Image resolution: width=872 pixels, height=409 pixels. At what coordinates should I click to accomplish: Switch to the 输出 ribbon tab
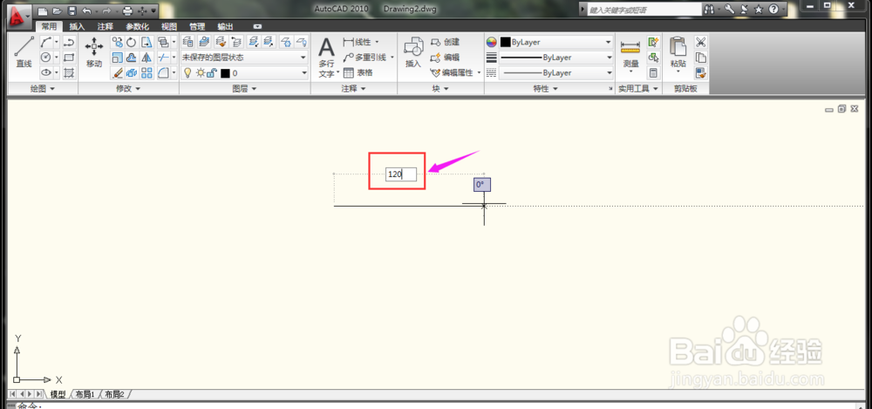pos(225,26)
